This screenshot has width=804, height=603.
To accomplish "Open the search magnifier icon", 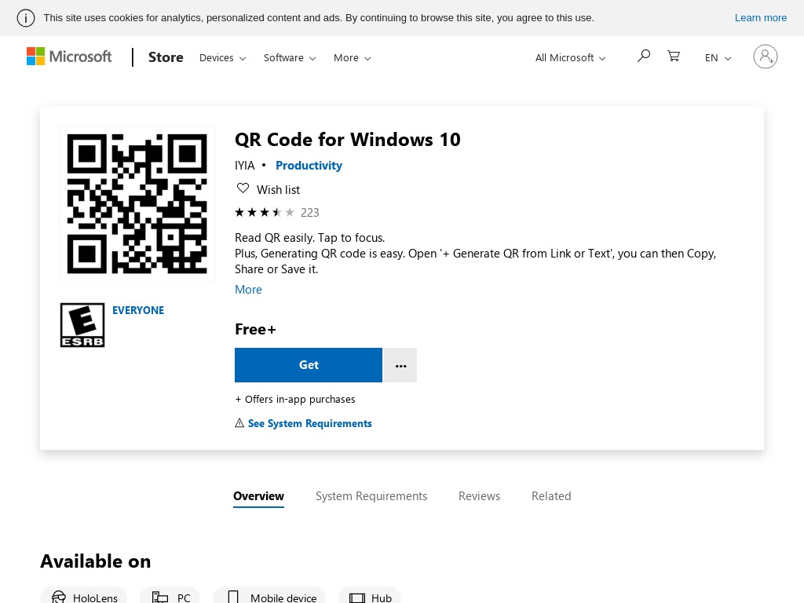I will (x=644, y=56).
